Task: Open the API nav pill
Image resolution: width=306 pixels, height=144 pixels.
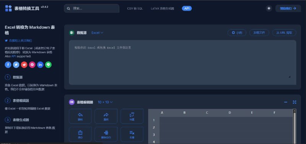Action: (x=187, y=8)
